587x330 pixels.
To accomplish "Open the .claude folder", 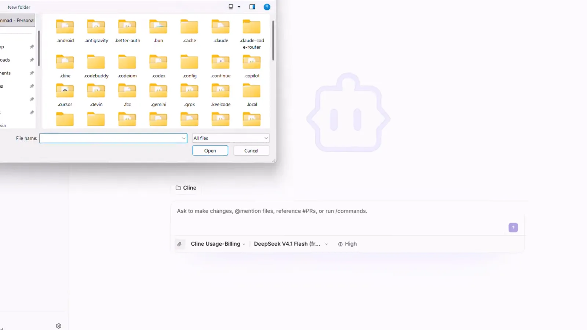I will click(220, 32).
